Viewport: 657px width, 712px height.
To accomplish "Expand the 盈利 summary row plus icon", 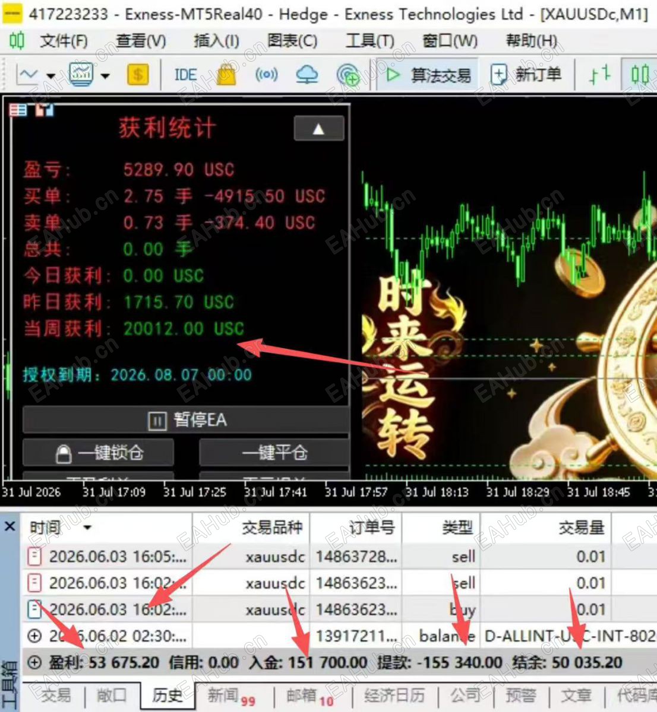I will click(x=35, y=663).
